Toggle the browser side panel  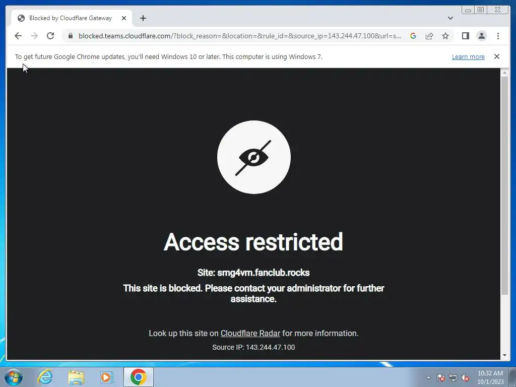(x=465, y=36)
